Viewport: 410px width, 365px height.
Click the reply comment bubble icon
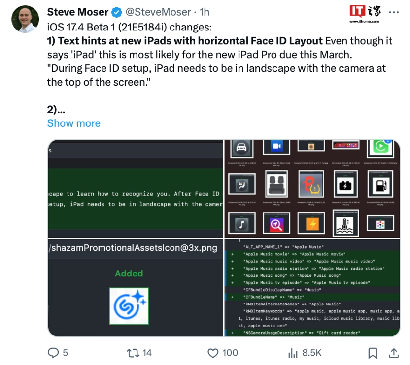click(53, 353)
